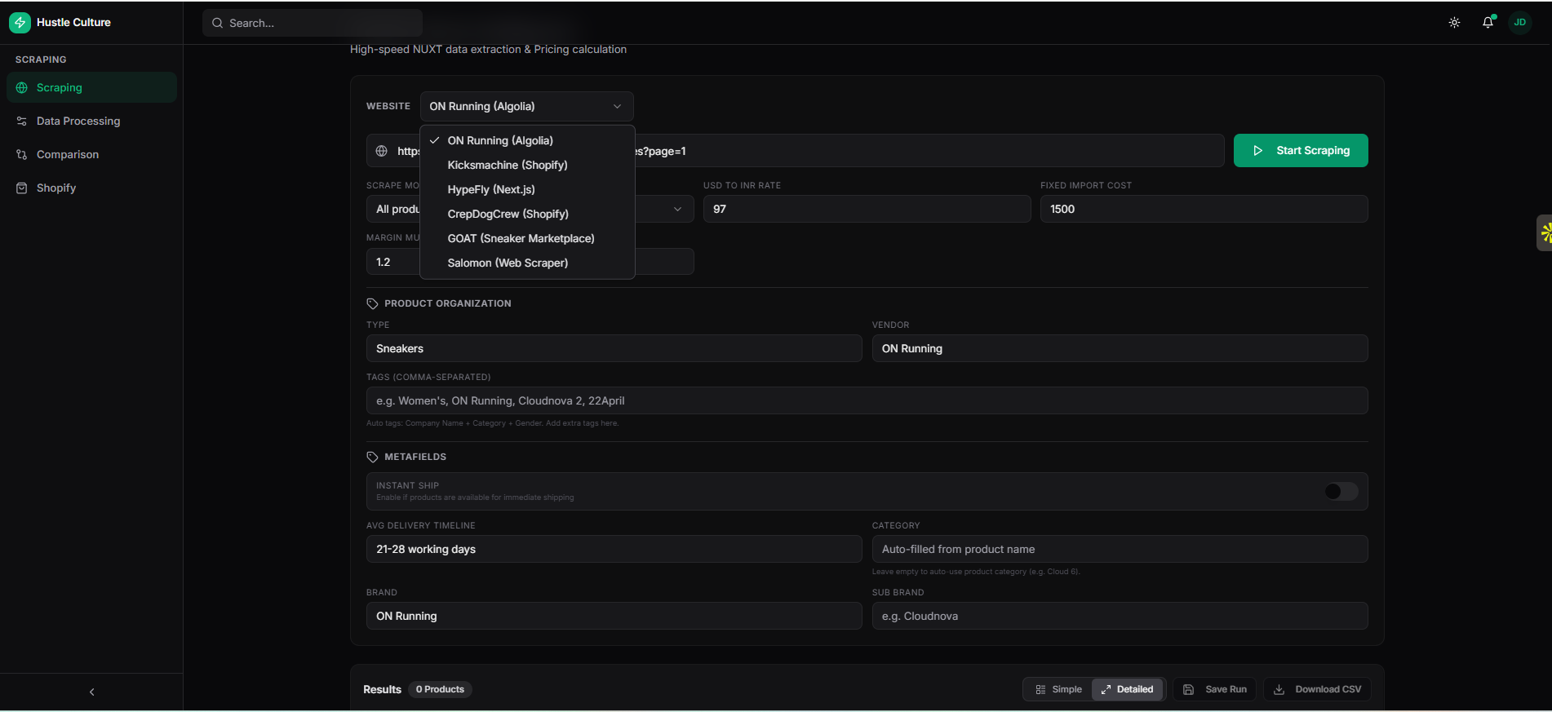Save Run button
The height and width of the screenshot is (712, 1552).
(1215, 689)
